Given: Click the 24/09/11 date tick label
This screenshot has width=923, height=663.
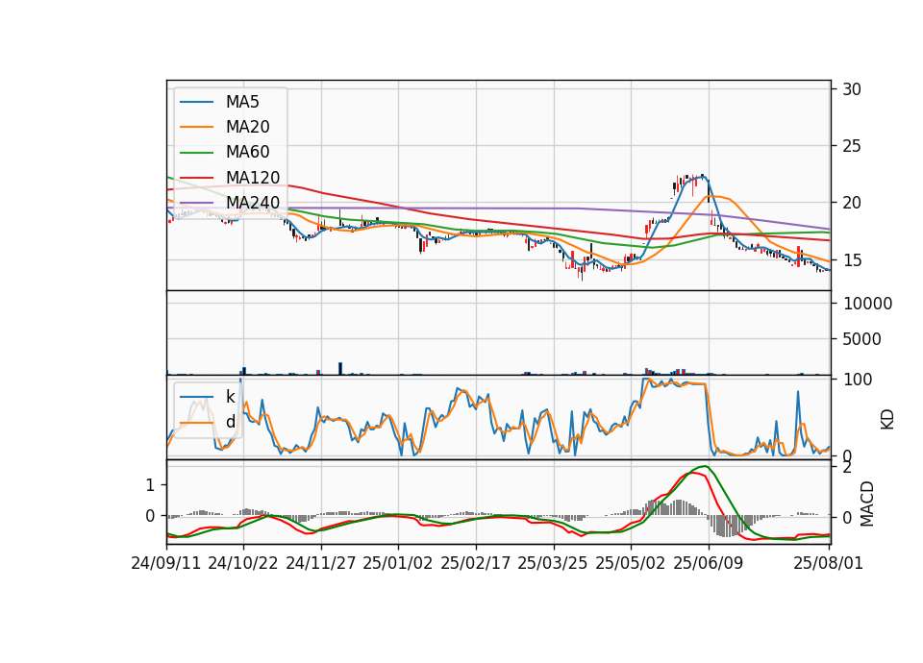Looking at the screenshot, I should tap(166, 563).
